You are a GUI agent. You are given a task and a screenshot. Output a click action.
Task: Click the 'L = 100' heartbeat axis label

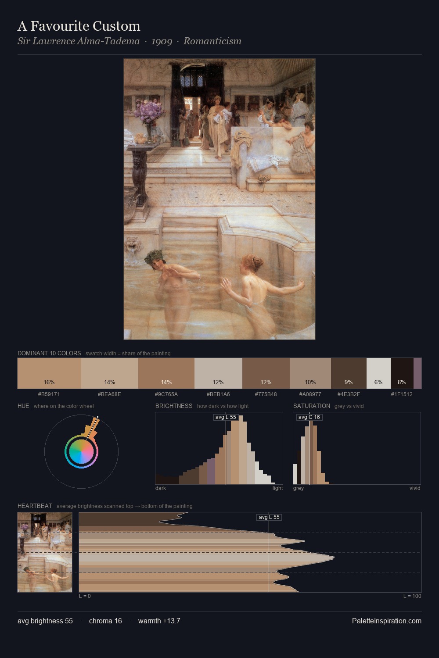[412, 596]
